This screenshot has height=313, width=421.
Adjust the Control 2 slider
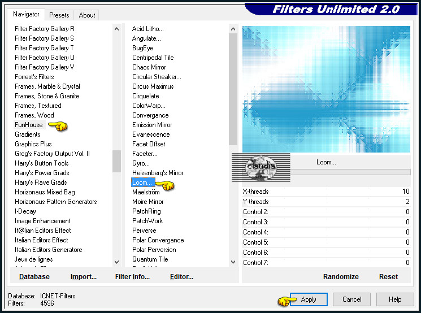click(x=326, y=212)
